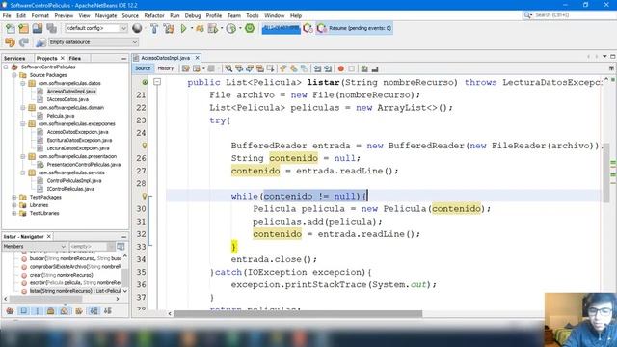Open the Navigate menu

[106, 15]
